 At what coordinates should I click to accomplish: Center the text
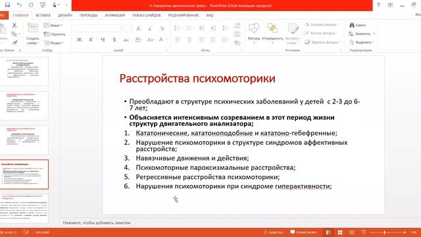189,40
